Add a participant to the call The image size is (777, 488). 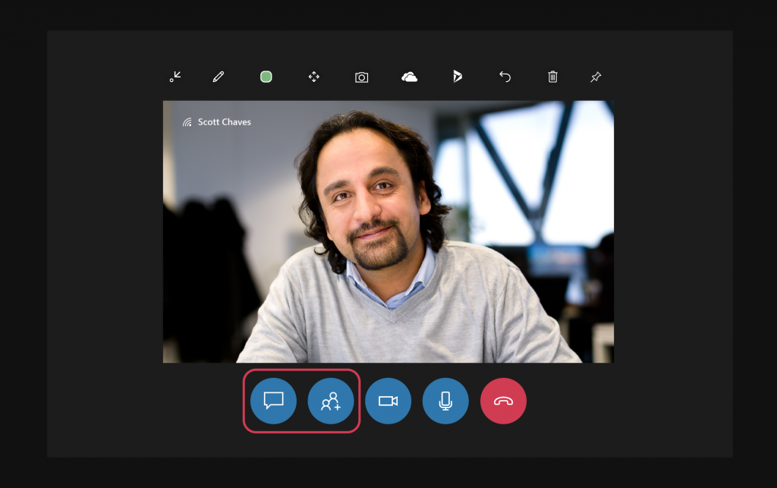pyautogui.click(x=331, y=401)
